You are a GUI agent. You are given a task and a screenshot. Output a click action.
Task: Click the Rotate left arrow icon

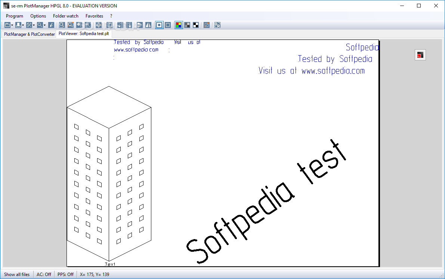click(x=120, y=25)
